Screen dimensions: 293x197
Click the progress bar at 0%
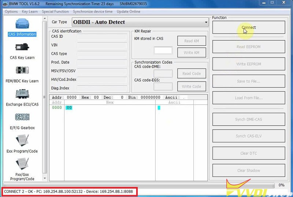point(138,185)
